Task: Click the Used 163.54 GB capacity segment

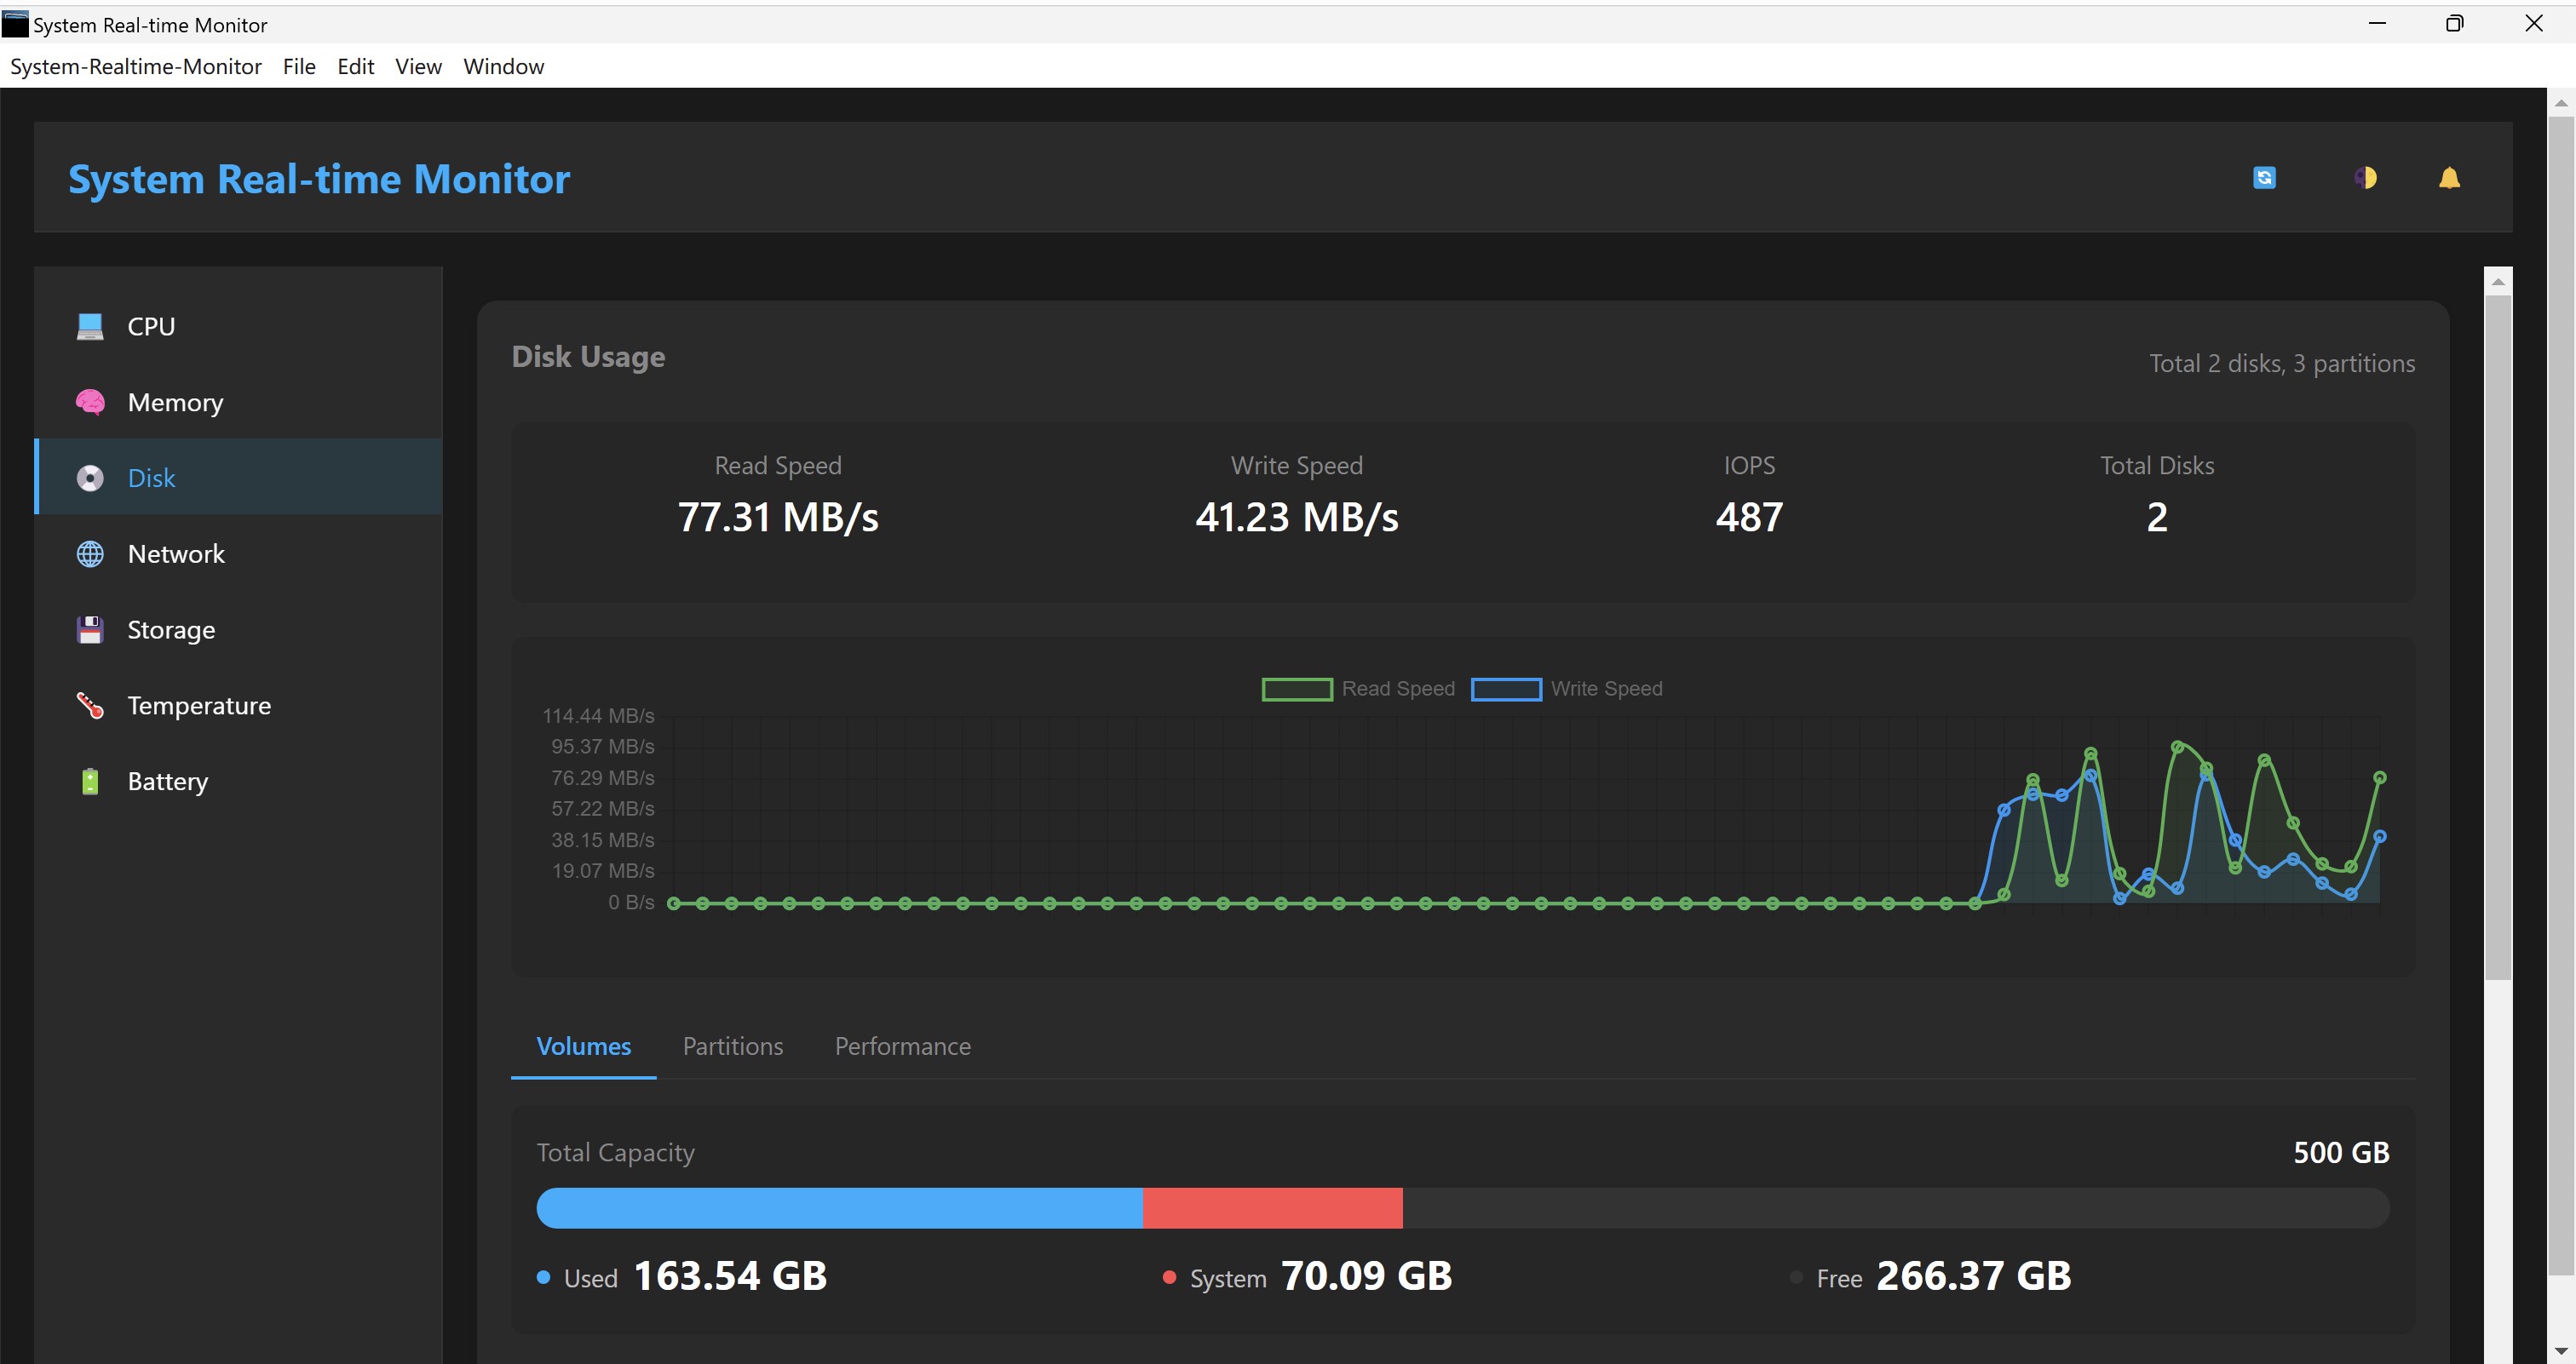Action: [x=840, y=1208]
